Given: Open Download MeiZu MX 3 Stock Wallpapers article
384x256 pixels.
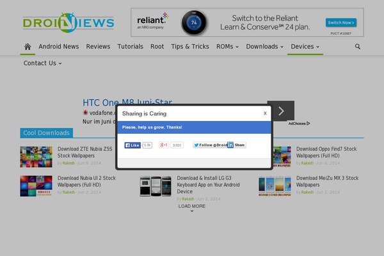Looking at the screenshot, I should point(327,181).
